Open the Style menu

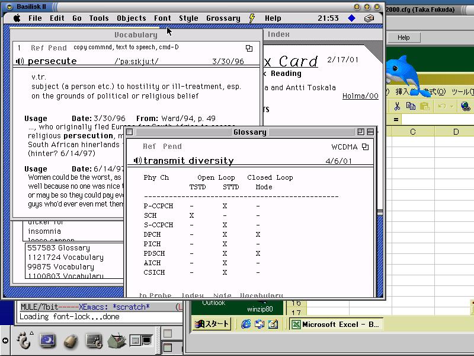coord(188,18)
